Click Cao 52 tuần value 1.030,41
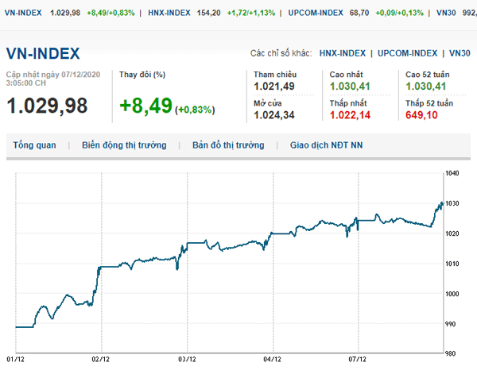The image size is (477, 370). [x=425, y=87]
